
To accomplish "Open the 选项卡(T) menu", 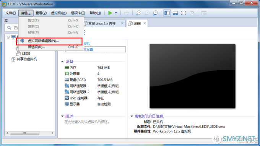I will click(78, 13).
